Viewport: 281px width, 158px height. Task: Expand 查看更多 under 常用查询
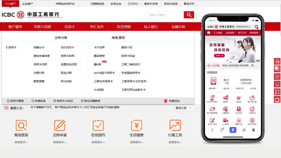point(21,142)
